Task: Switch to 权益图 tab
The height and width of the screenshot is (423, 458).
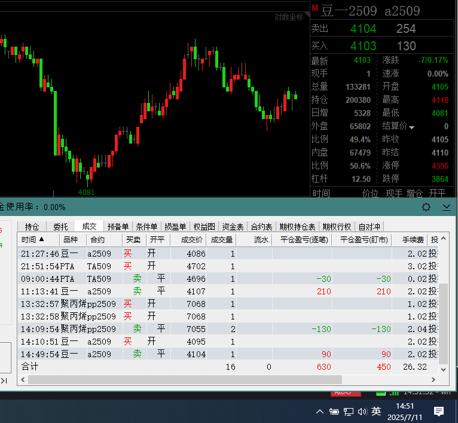Action: click(204, 227)
